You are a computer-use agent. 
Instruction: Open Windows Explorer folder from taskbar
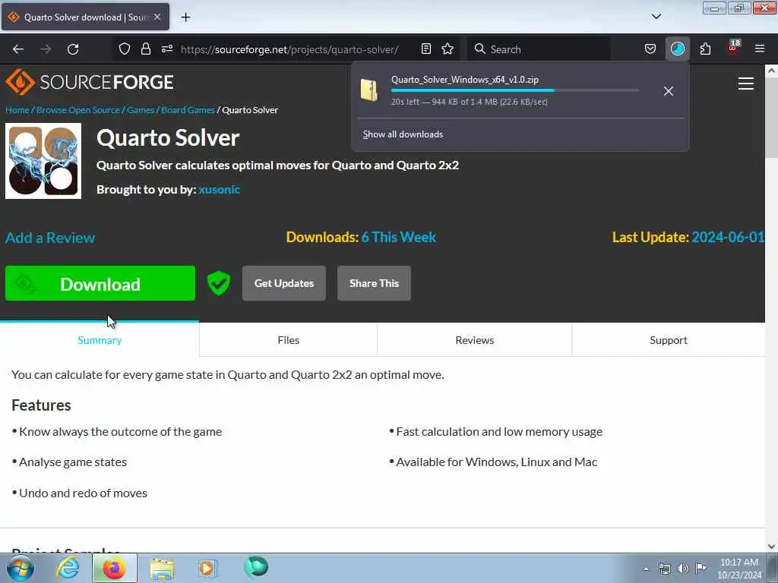[162, 569]
